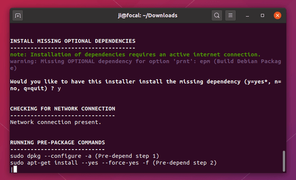Click the RUNNING PRE-PACKAGE COMMANDS heading
Screen dimensions: 296x180
click(x=57, y=143)
